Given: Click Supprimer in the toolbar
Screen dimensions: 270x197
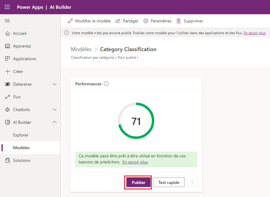Looking at the screenshot, I should (x=190, y=21).
